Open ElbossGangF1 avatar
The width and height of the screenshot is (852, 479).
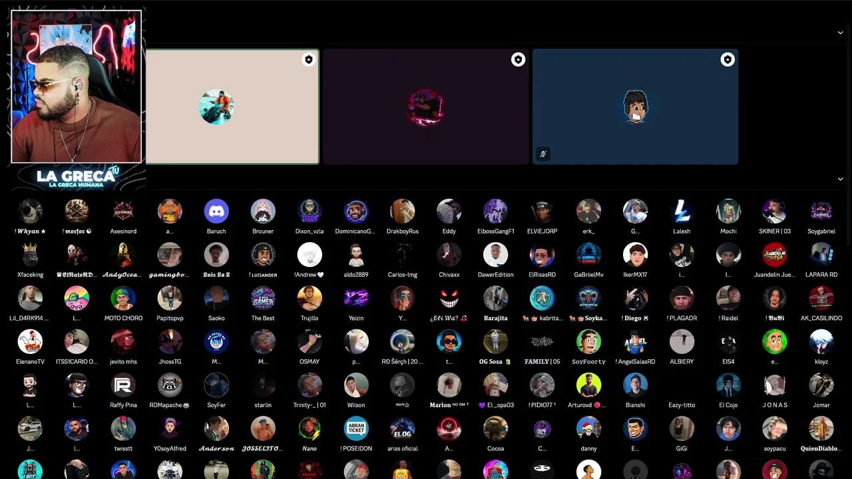[496, 212]
